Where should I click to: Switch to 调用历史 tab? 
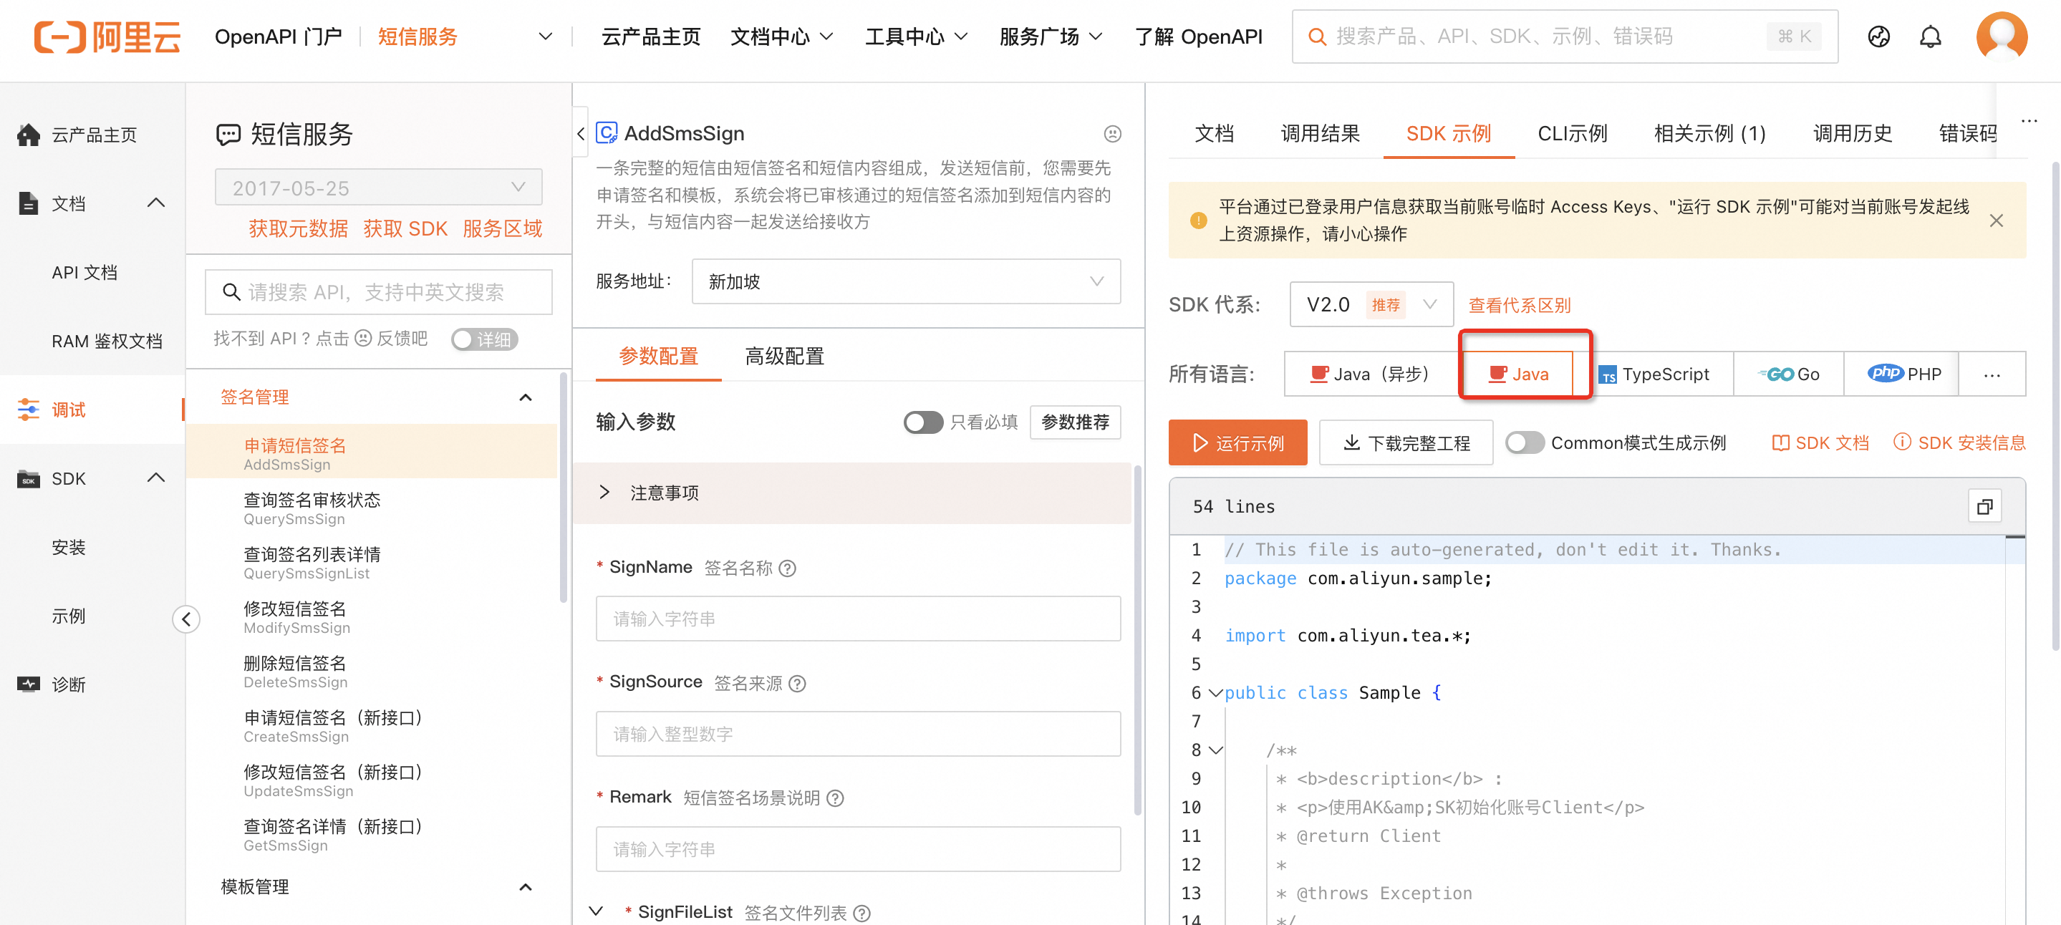[x=1852, y=134]
